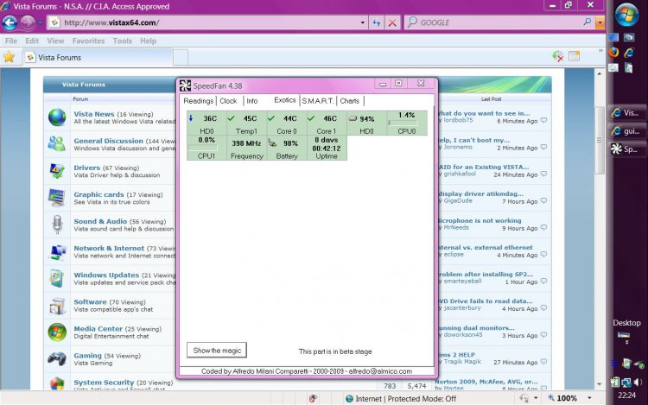The width and height of the screenshot is (648, 405).
Task: Open the File menu in Internet Explorer
Action: point(11,41)
